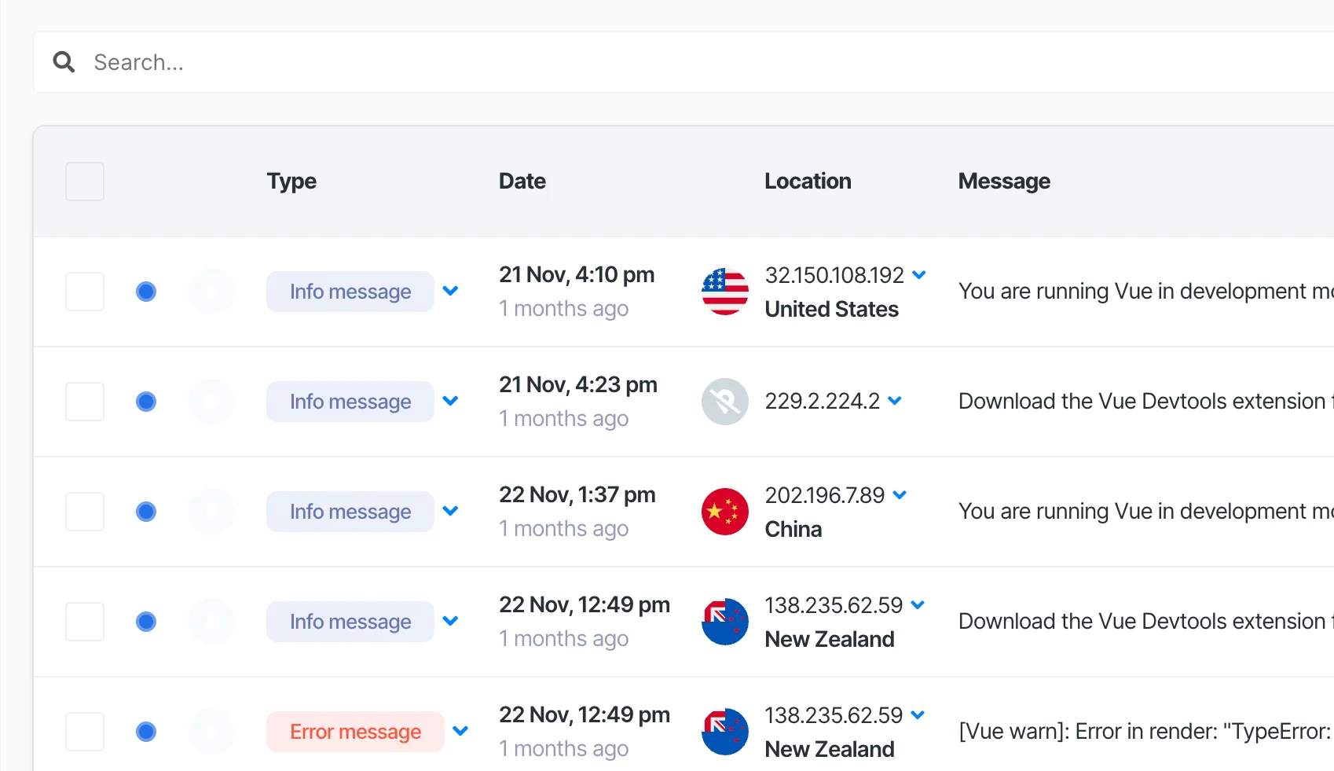This screenshot has width=1334, height=771.
Task: Expand the type dropdown next to Error message
Action: pyautogui.click(x=460, y=731)
